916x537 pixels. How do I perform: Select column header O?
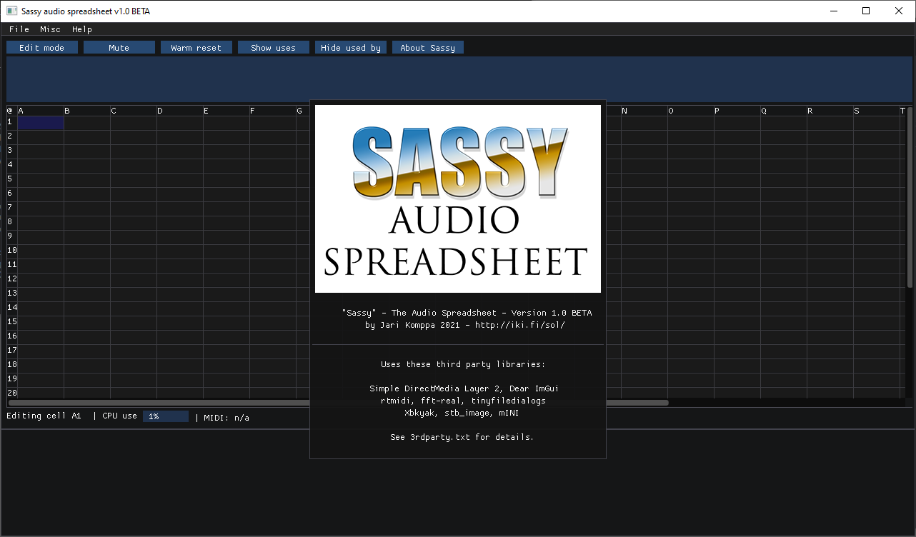pos(691,111)
